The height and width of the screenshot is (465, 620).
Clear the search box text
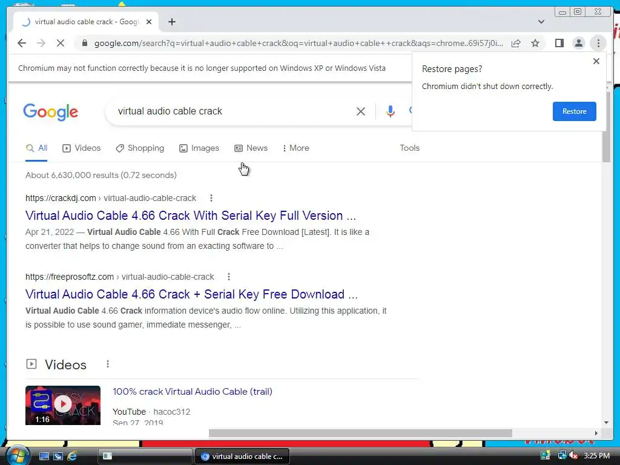(361, 111)
